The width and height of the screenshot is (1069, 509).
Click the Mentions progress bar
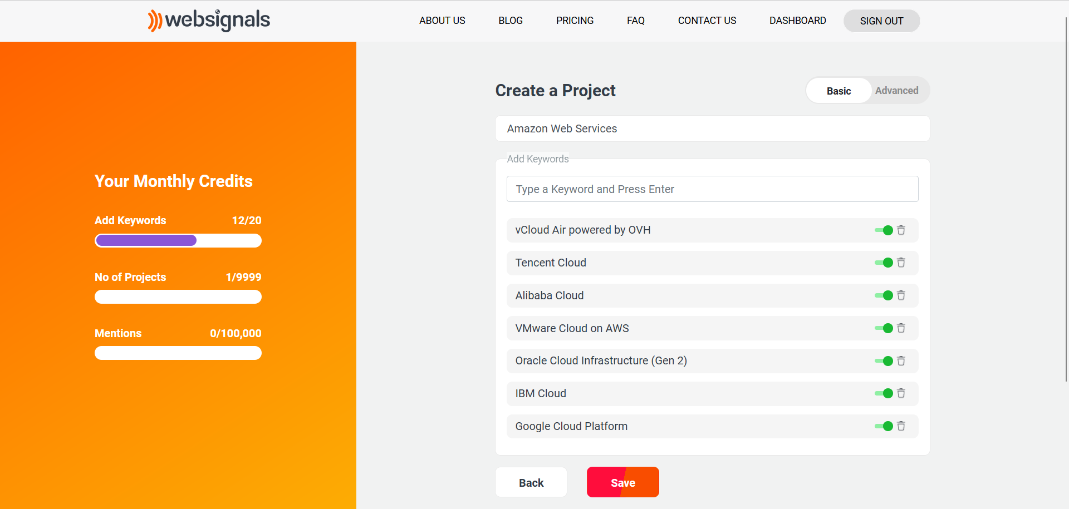(178, 353)
